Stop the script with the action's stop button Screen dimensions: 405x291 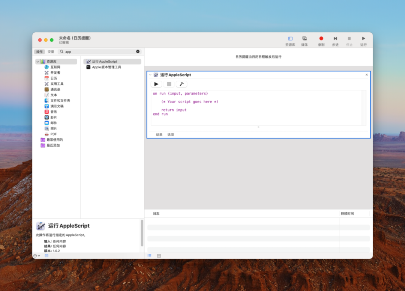tap(169, 84)
